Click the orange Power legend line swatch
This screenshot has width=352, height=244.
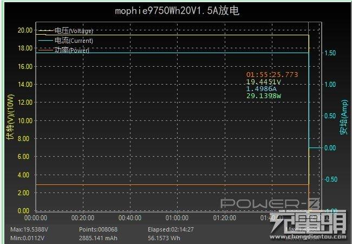[x=45, y=50]
